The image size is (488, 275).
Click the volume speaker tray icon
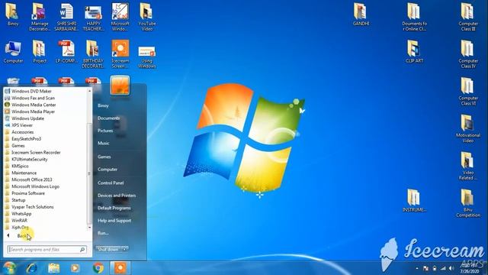point(451,268)
